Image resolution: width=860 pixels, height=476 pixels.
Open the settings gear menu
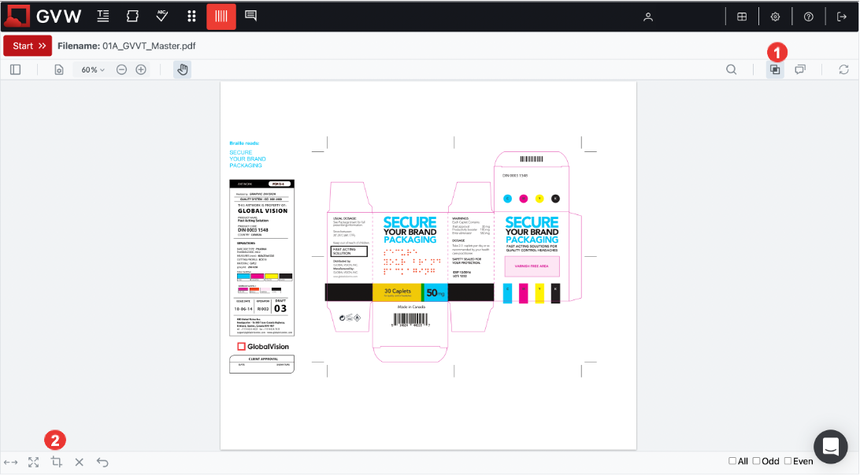pyautogui.click(x=775, y=17)
